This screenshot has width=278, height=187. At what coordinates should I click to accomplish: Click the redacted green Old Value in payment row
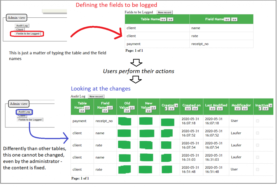click(125, 121)
